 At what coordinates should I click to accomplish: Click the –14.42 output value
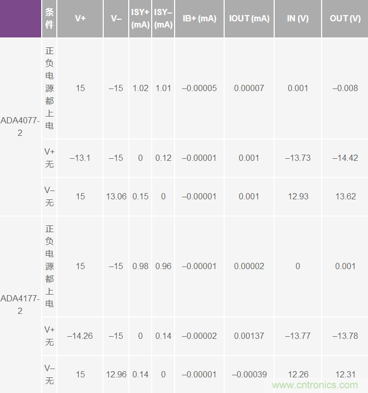[345, 158]
